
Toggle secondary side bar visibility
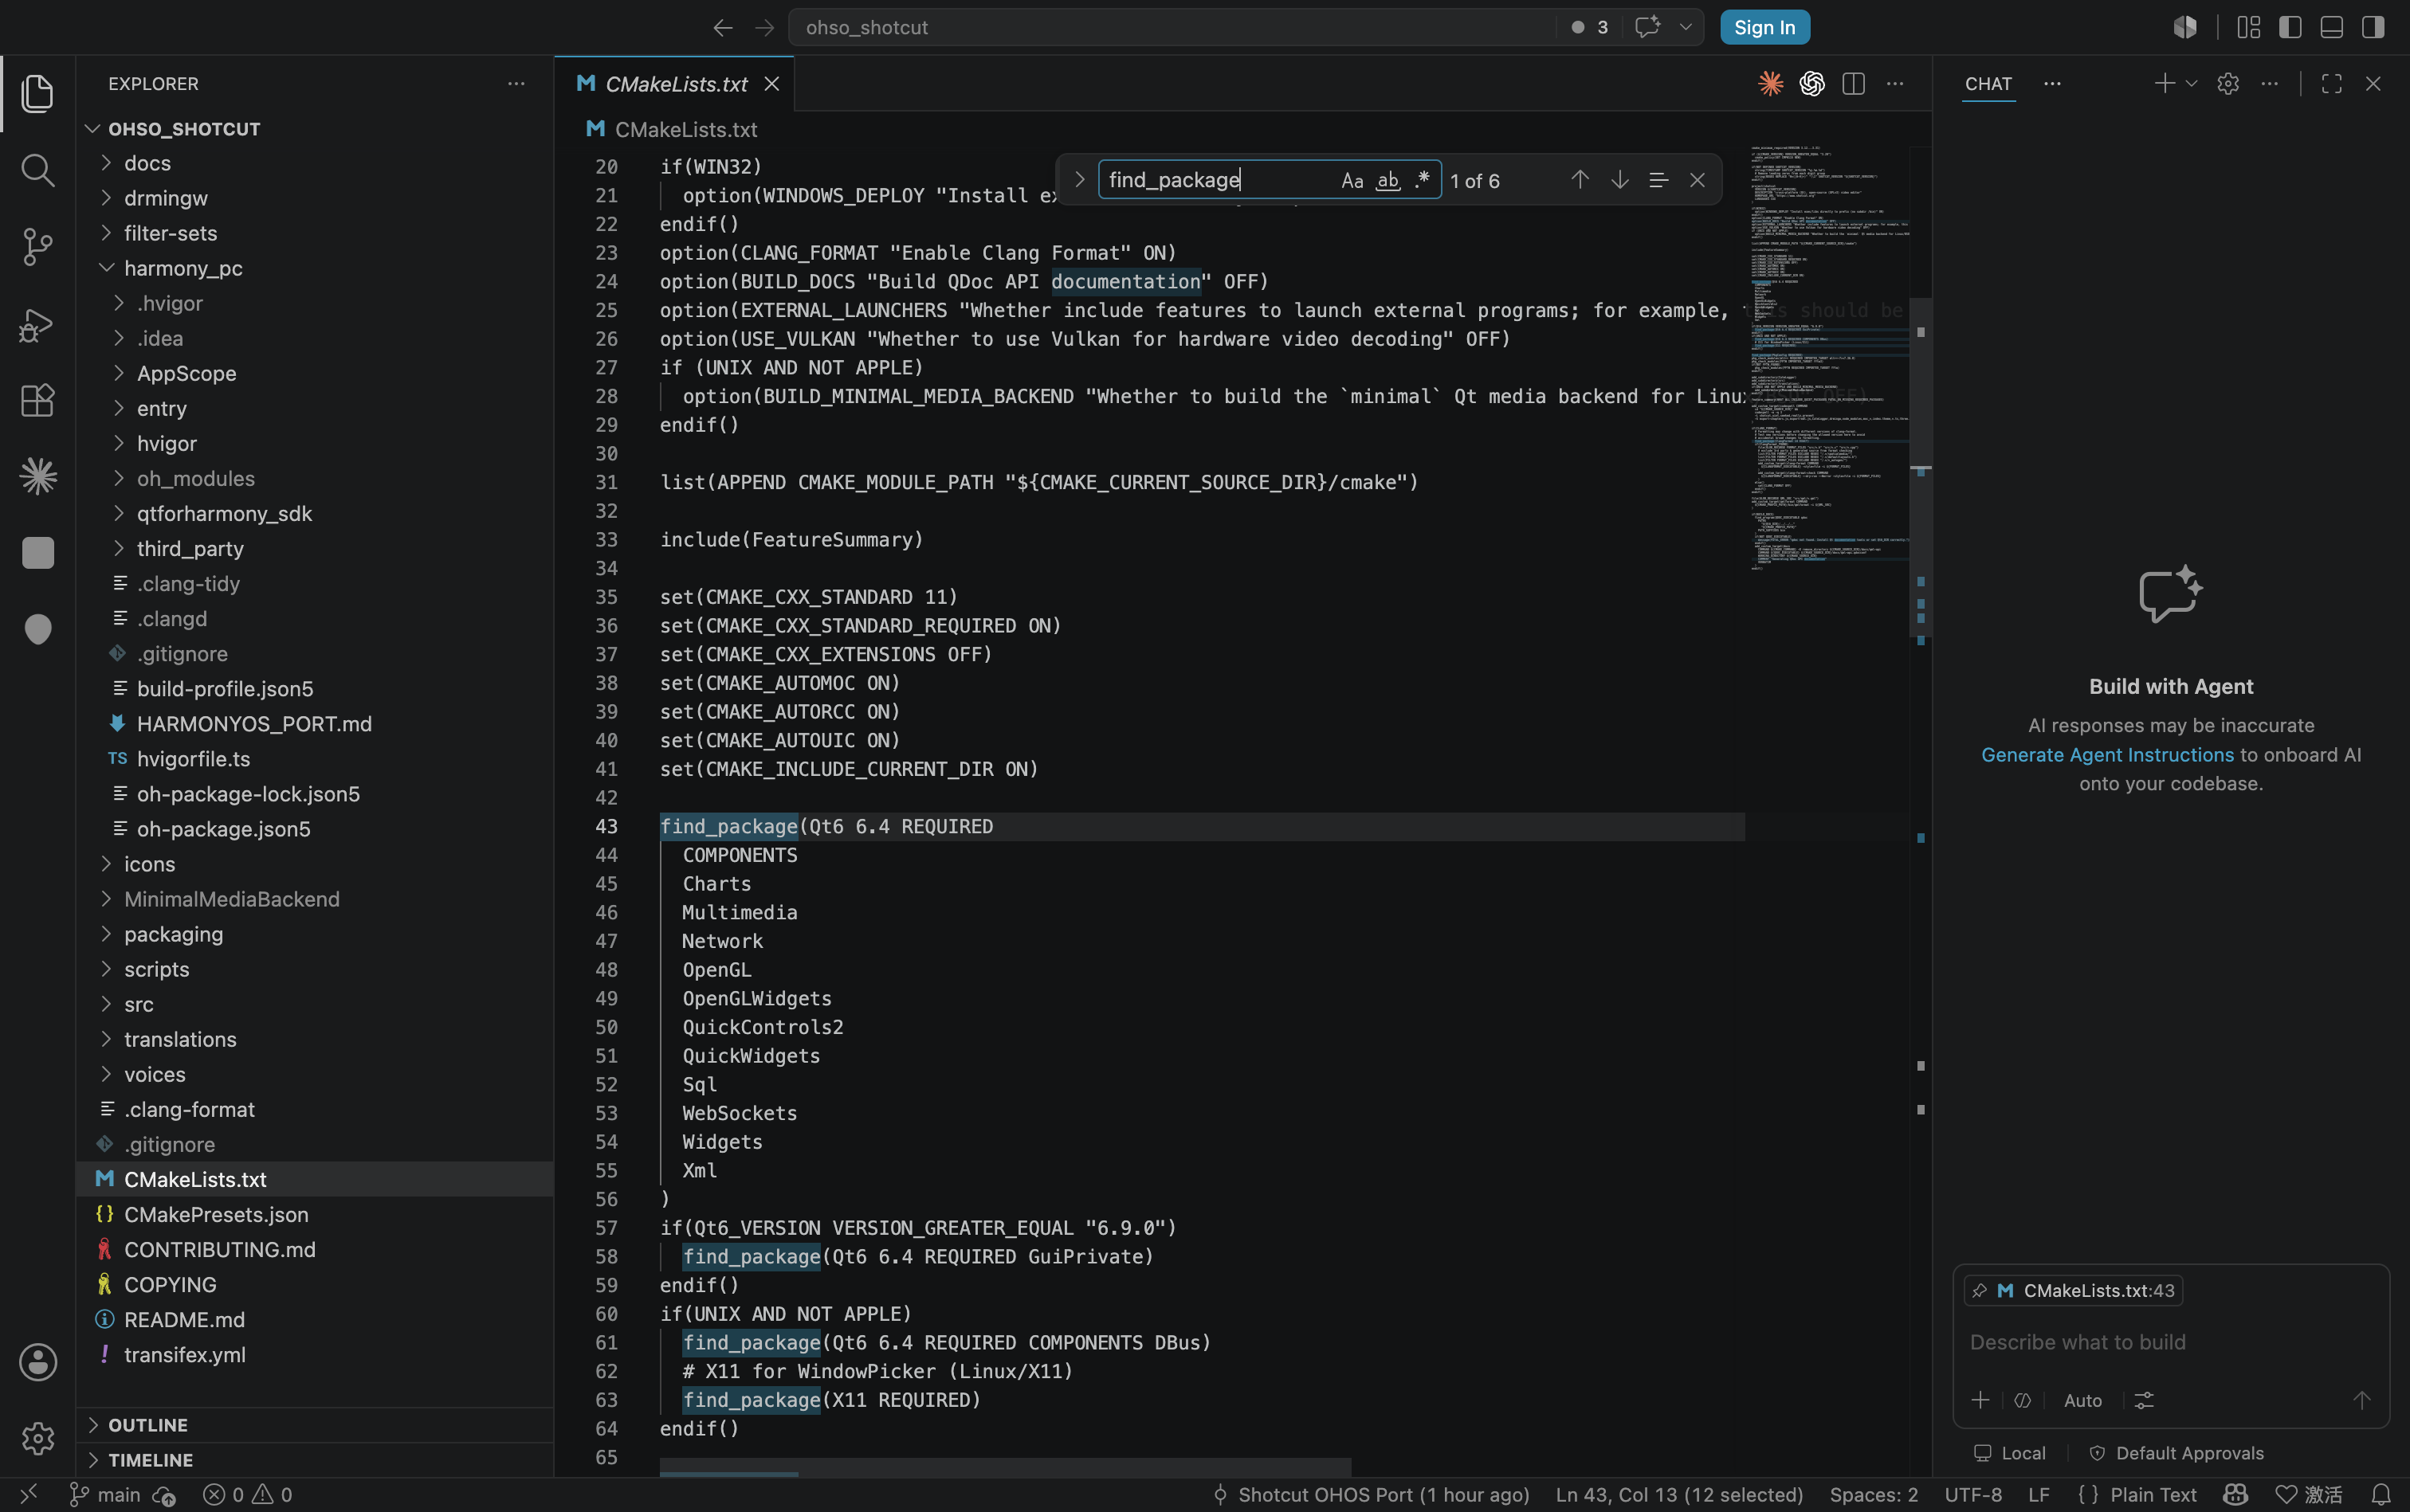click(x=2373, y=27)
